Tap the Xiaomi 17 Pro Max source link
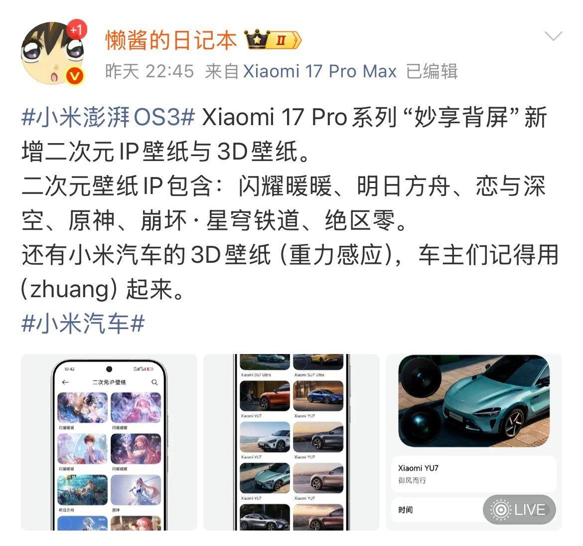 (x=320, y=71)
